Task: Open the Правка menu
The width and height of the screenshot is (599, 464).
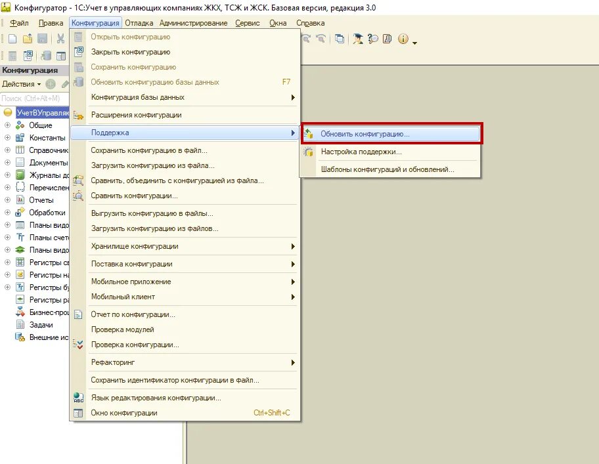Action: (51, 23)
